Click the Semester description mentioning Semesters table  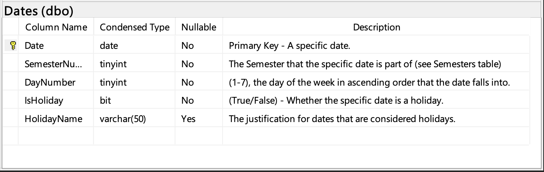click(365, 64)
